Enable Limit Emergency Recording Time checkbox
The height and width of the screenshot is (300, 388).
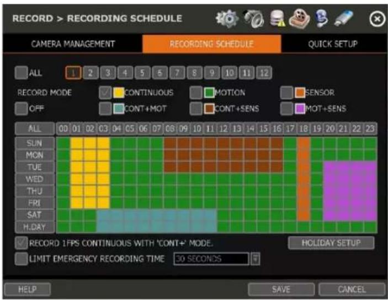[x=21, y=259]
